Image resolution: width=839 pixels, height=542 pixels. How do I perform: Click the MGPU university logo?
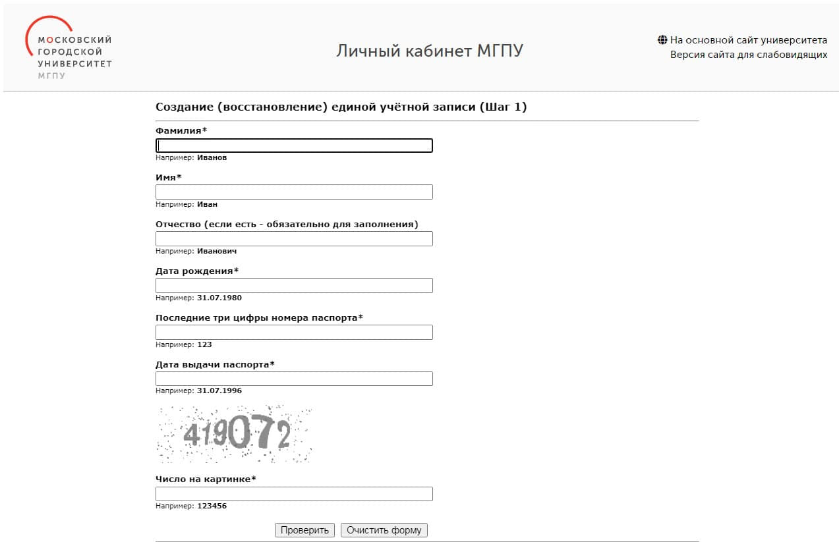[x=69, y=47]
